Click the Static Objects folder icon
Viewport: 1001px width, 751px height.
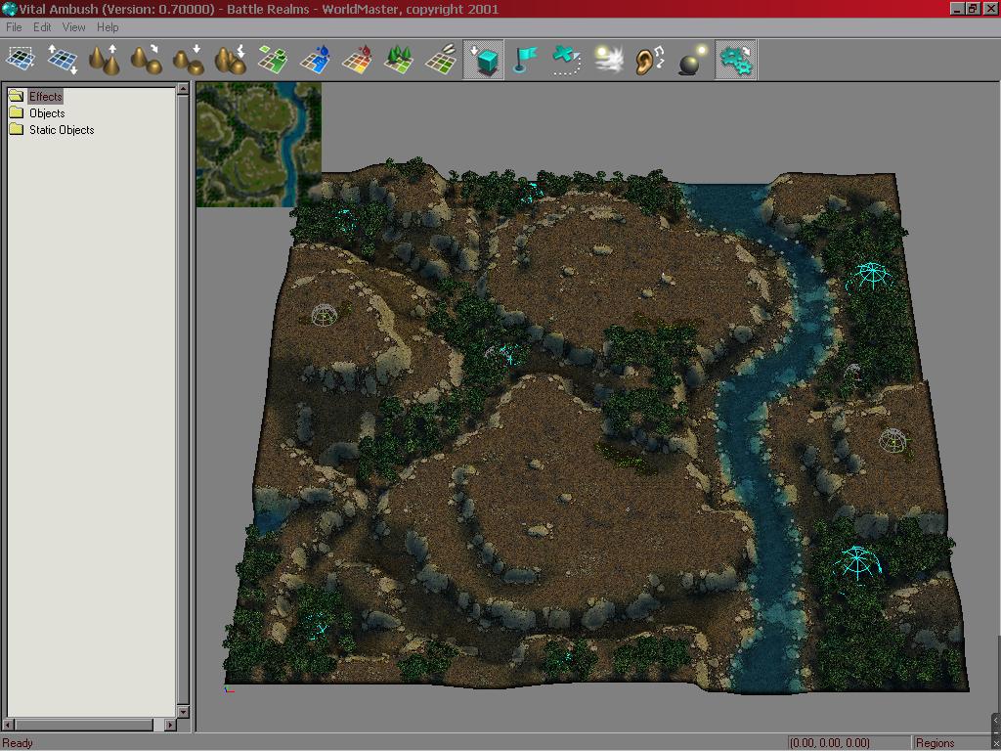(x=17, y=130)
